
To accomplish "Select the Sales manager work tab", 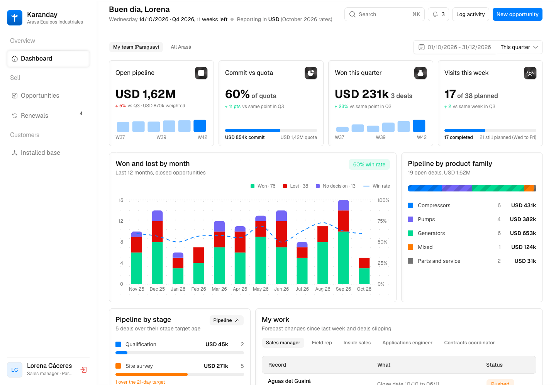I will [x=283, y=343].
